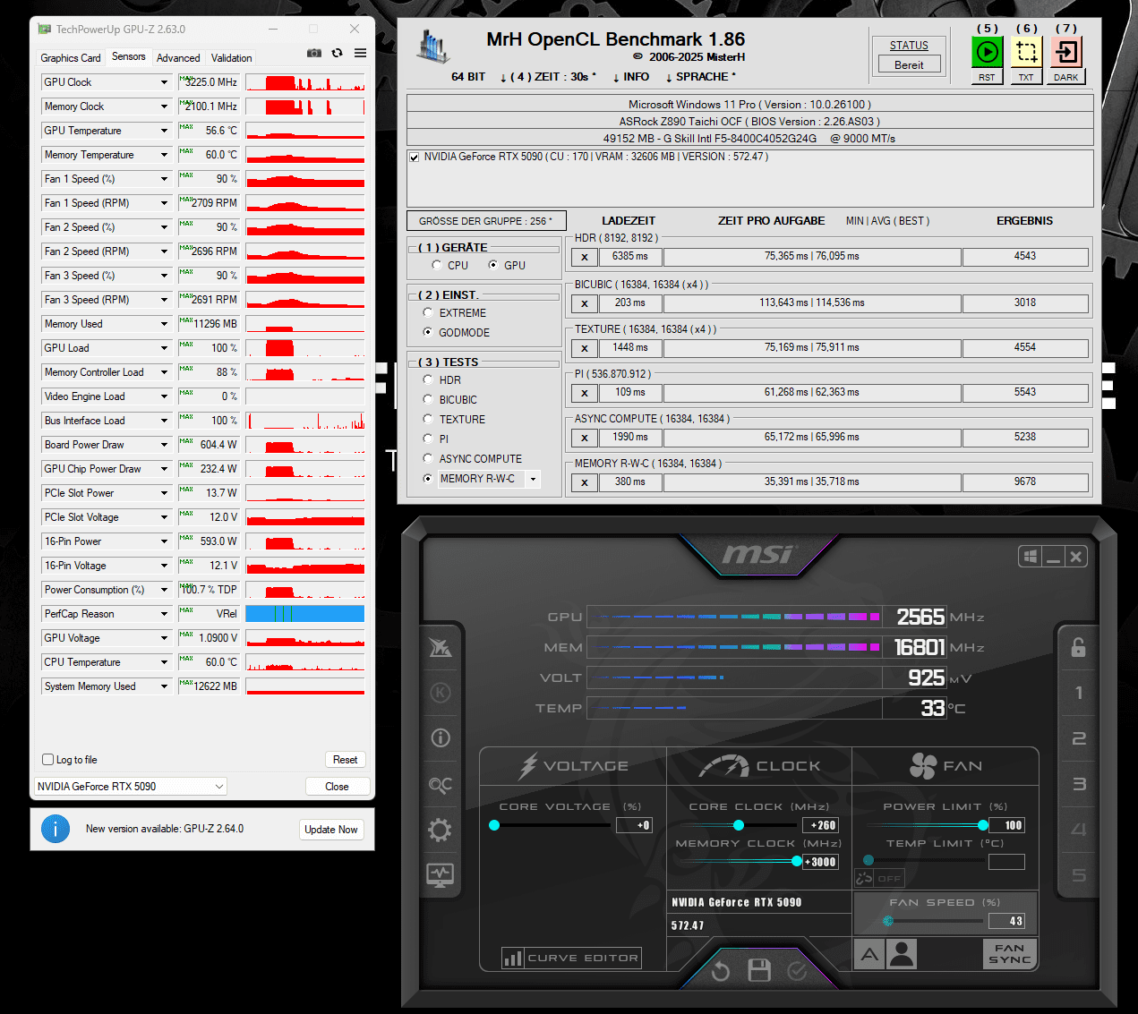Adjust the Power Limit slider handle
The image size is (1138, 1014).
983,825
